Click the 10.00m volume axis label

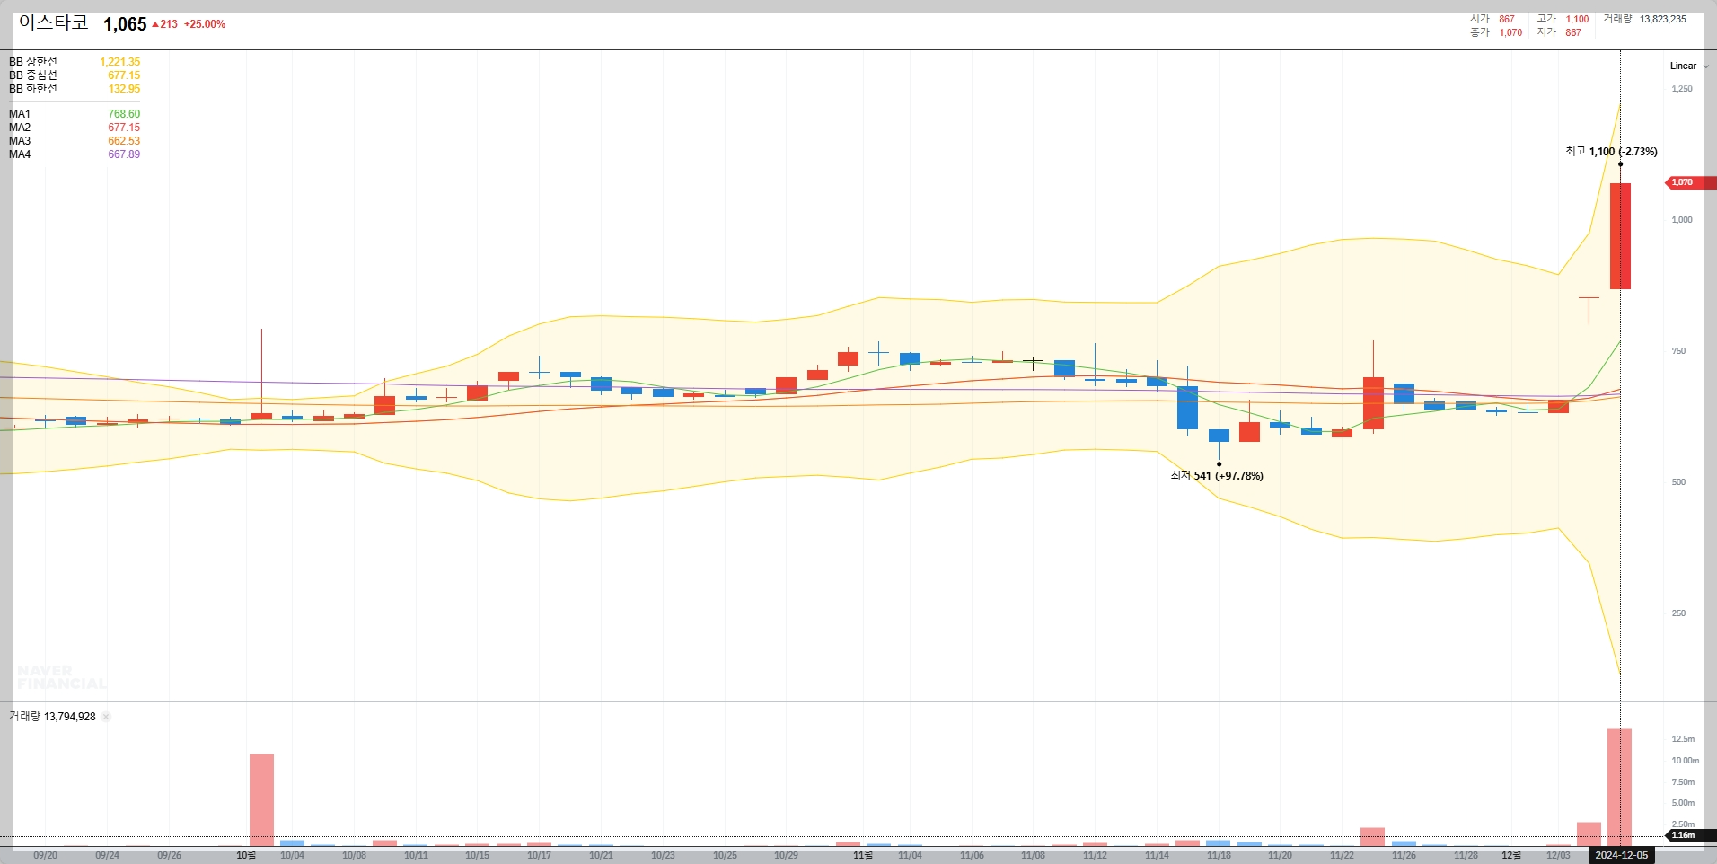click(x=1685, y=761)
